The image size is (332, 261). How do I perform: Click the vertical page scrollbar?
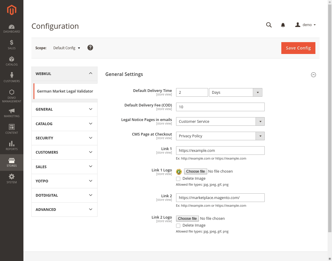coord(330,119)
